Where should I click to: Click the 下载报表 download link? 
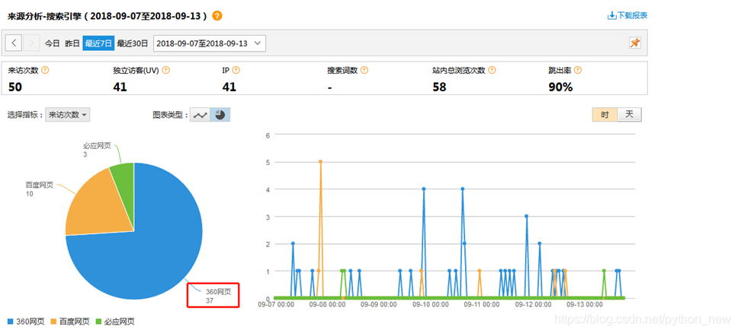click(x=627, y=15)
